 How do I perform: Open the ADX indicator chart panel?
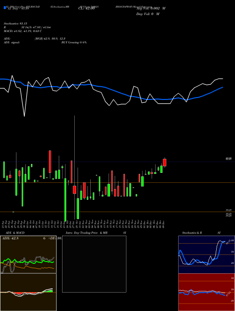tap(28, 254)
